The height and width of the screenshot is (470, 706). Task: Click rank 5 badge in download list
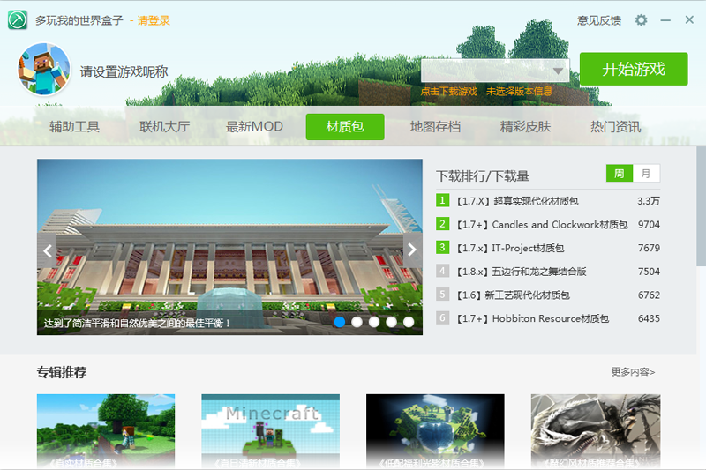tap(442, 295)
